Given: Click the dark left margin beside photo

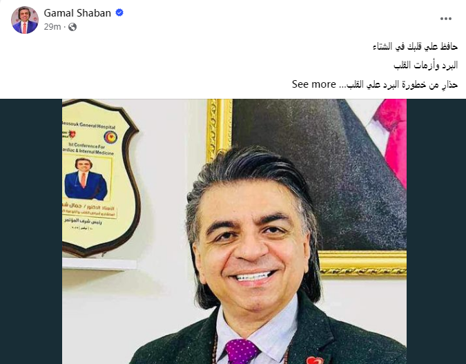Looking at the screenshot, I should click(x=31, y=231).
